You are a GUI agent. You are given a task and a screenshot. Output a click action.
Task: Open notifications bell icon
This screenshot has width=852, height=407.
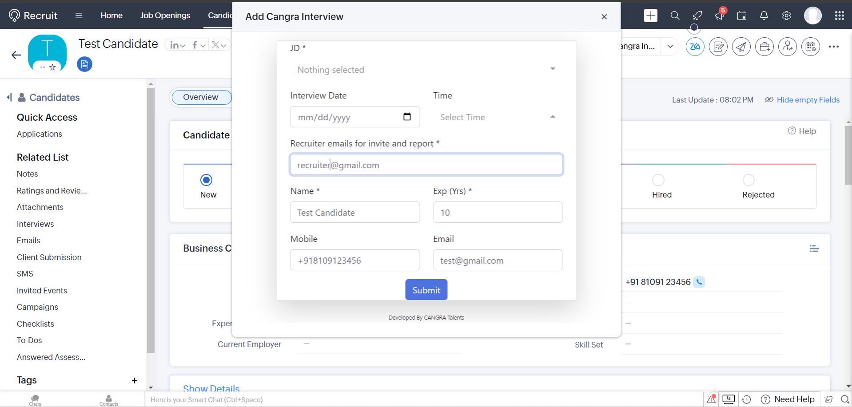click(764, 16)
